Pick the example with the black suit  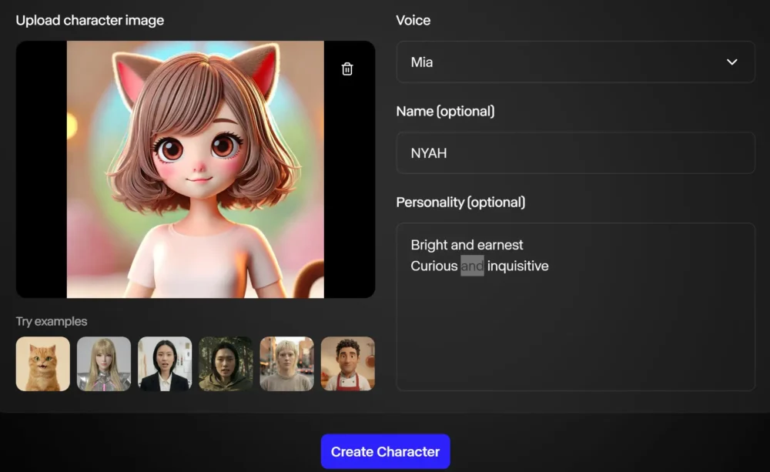pyautogui.click(x=165, y=363)
